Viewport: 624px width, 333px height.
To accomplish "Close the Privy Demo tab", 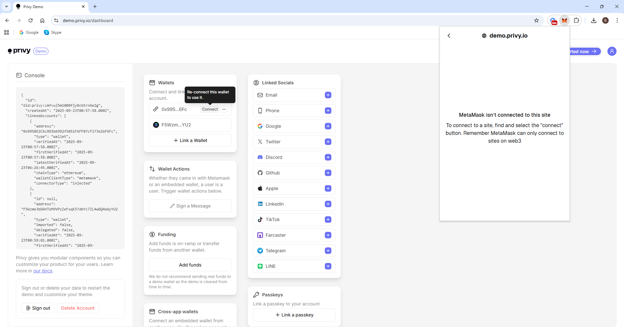I will (x=83, y=6).
